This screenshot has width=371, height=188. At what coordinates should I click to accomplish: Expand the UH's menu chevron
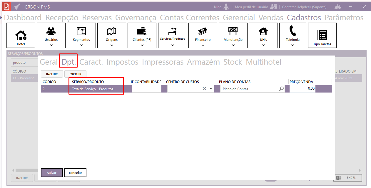(x=263, y=45)
